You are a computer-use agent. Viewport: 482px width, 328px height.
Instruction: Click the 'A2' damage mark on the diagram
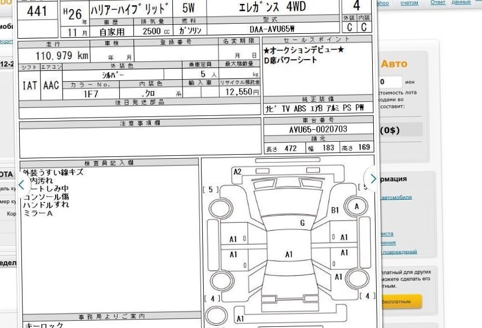coord(238,172)
